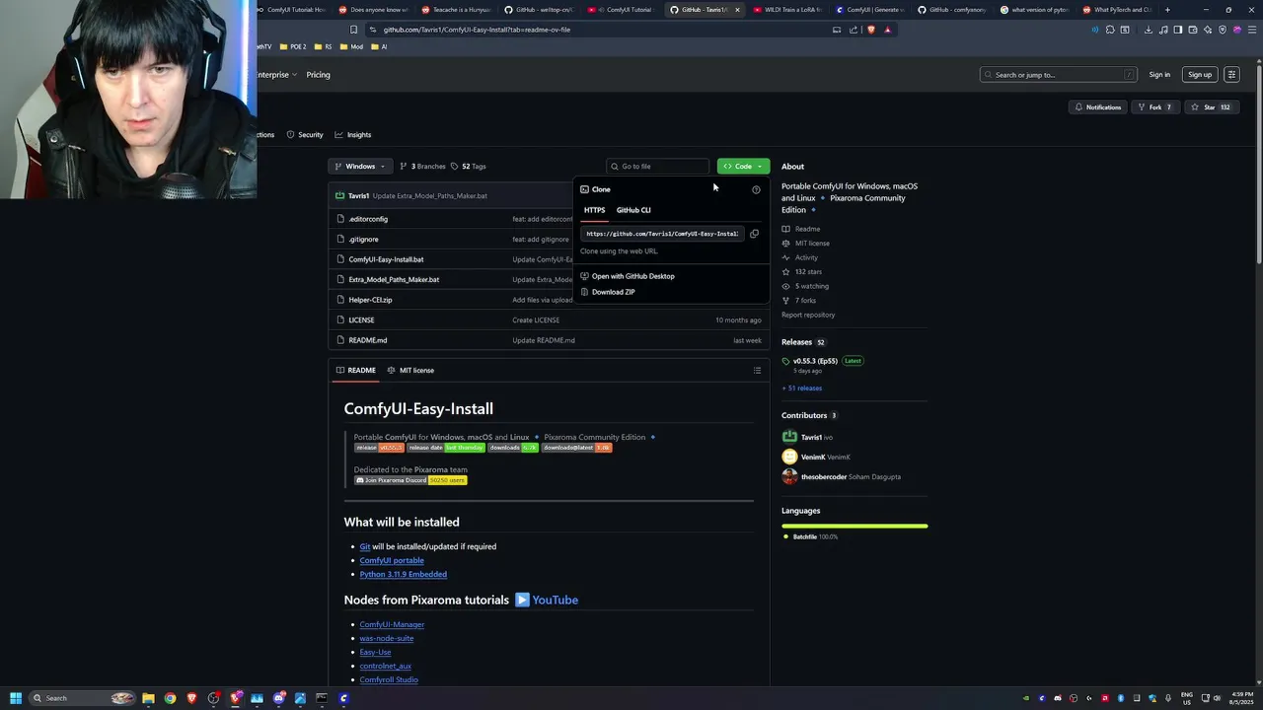
Task: Open File Explorer from the taskbar
Action: point(148,698)
